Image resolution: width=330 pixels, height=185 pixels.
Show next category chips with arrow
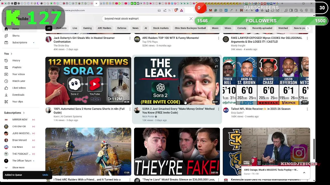point(308,28)
